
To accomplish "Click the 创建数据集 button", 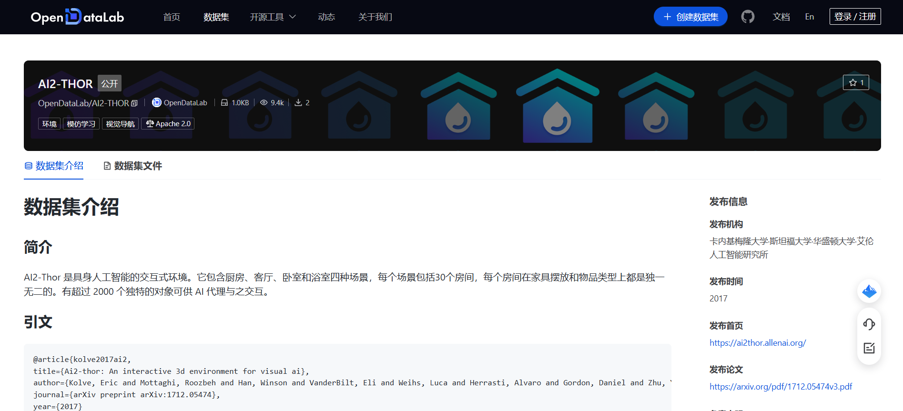I will pos(690,17).
